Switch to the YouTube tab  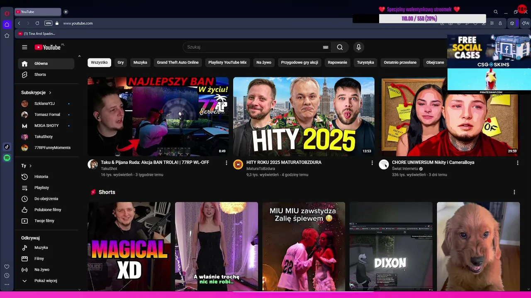[38, 12]
